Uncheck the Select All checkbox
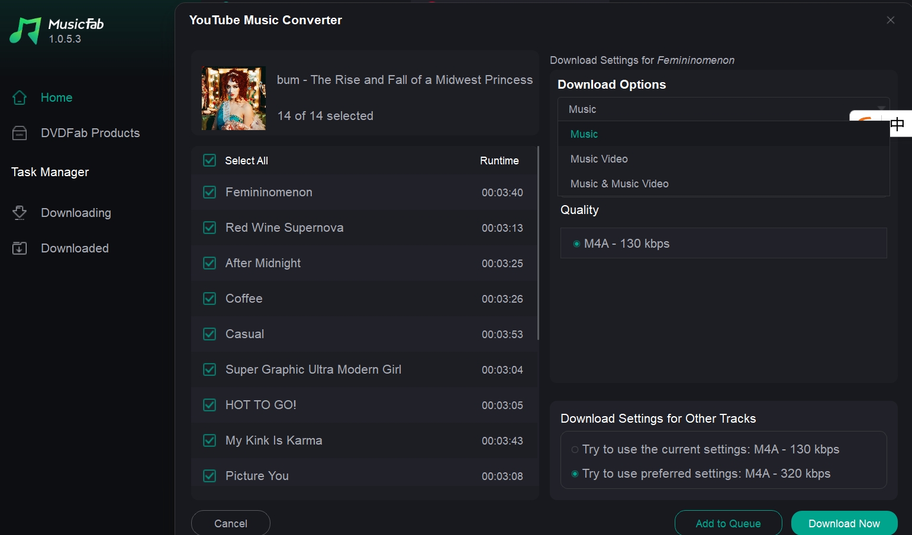This screenshot has width=912, height=535. (210, 160)
